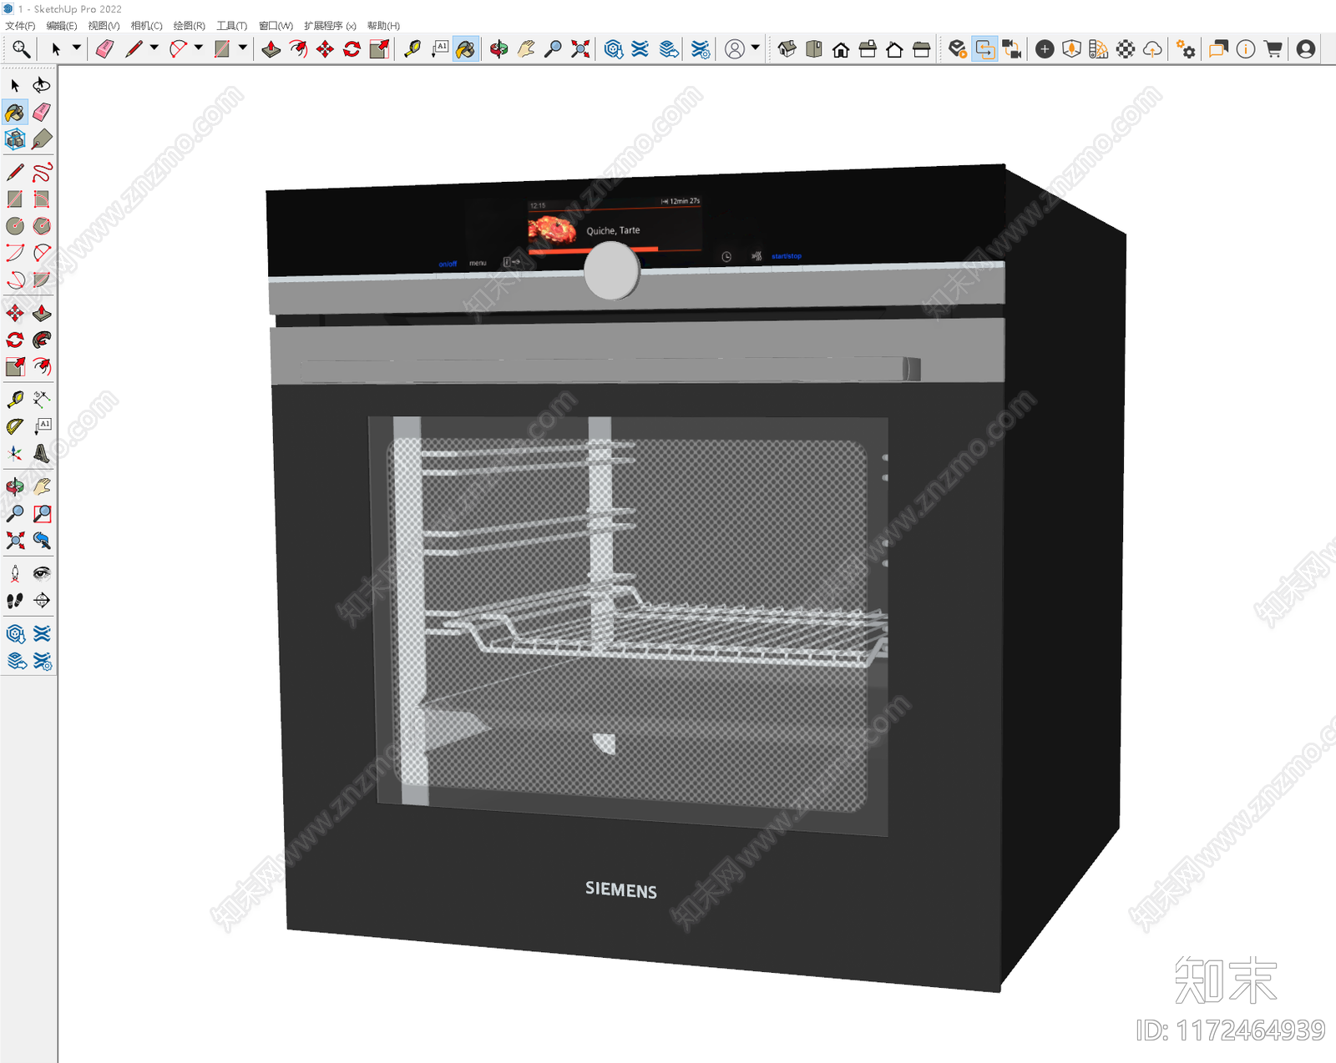Select the Circle tool
1336x1063 pixels.
pos(15,226)
